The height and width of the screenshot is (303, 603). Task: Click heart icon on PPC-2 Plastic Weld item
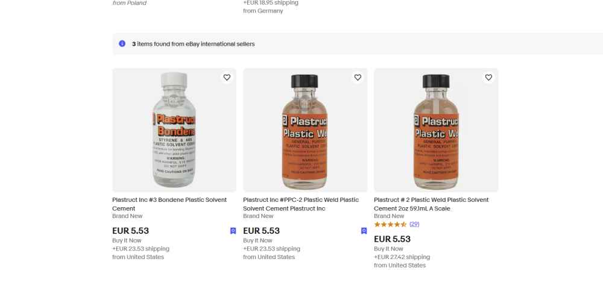pos(358,78)
